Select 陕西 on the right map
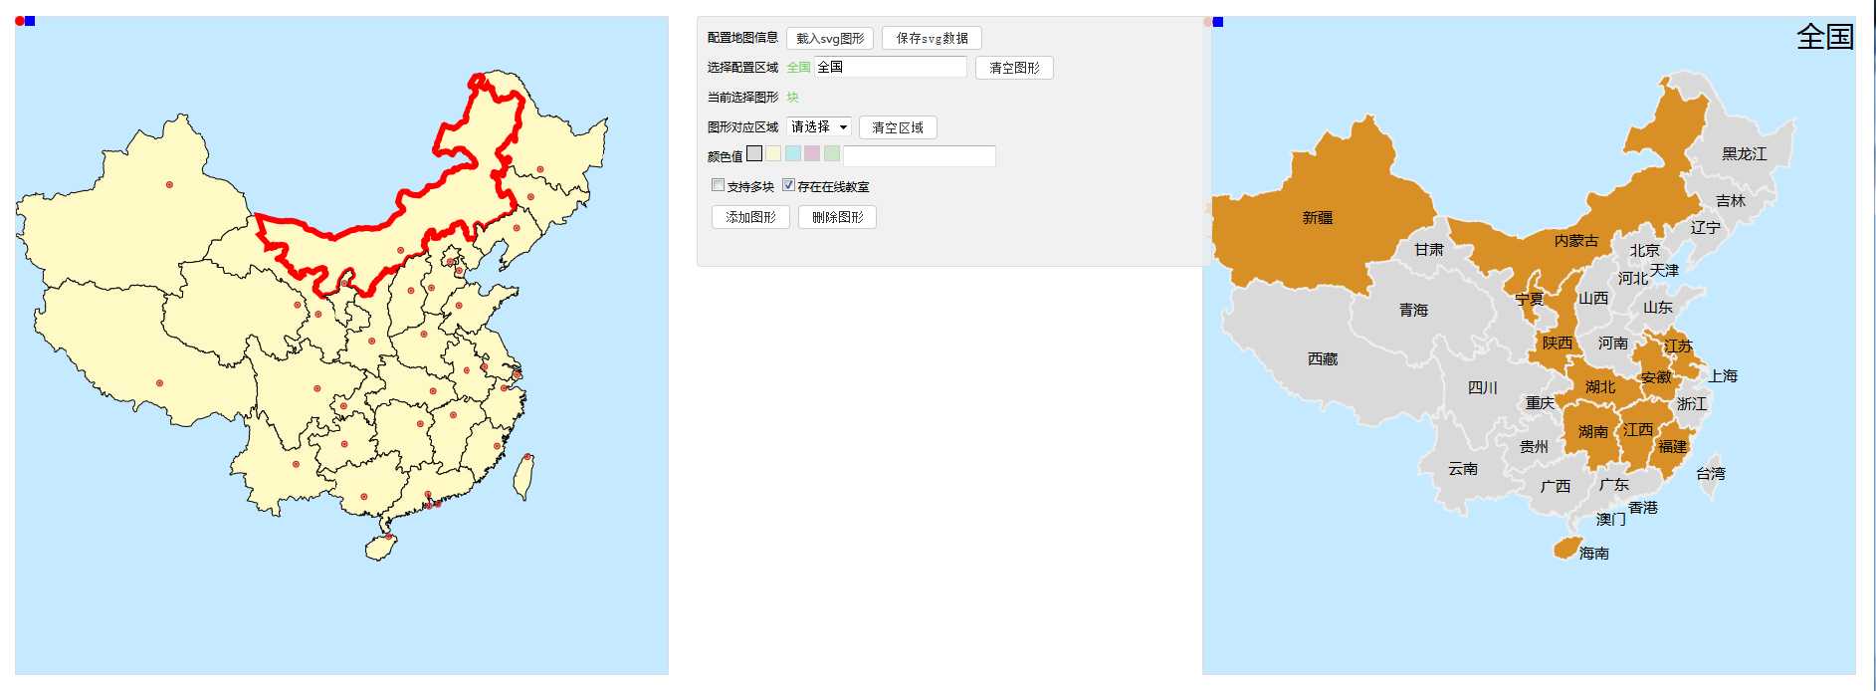The height and width of the screenshot is (691, 1876). tap(1558, 343)
